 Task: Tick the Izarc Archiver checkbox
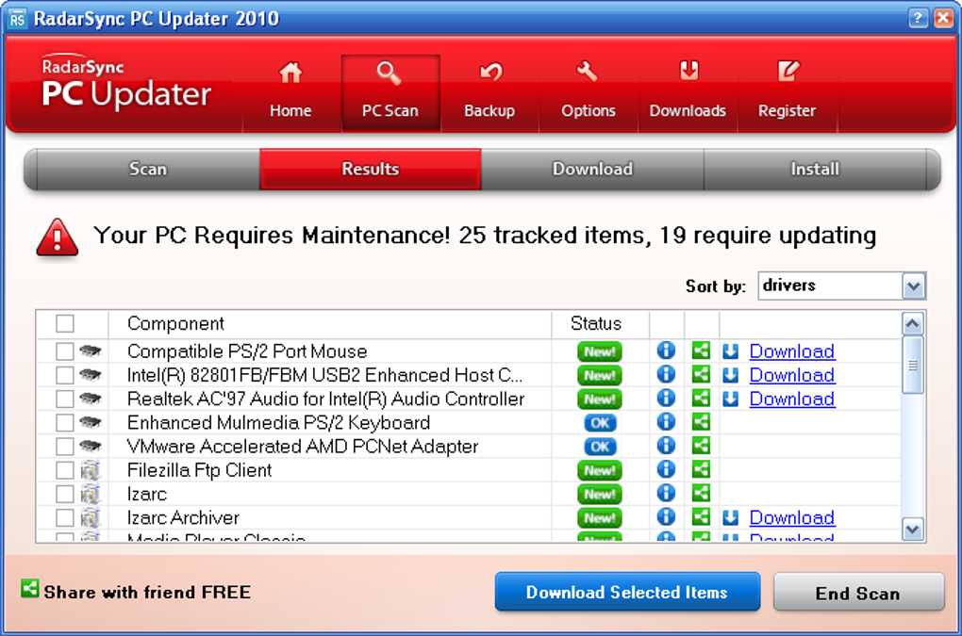[65, 517]
